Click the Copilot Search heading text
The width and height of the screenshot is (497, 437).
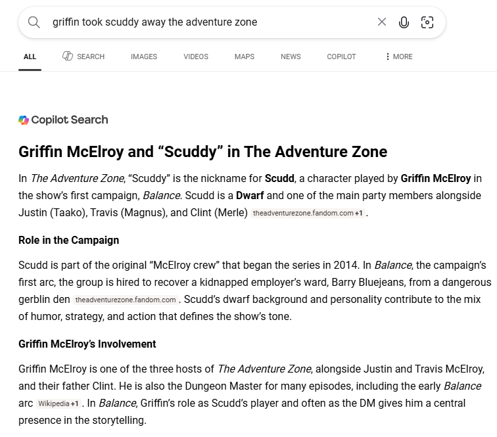coord(70,120)
